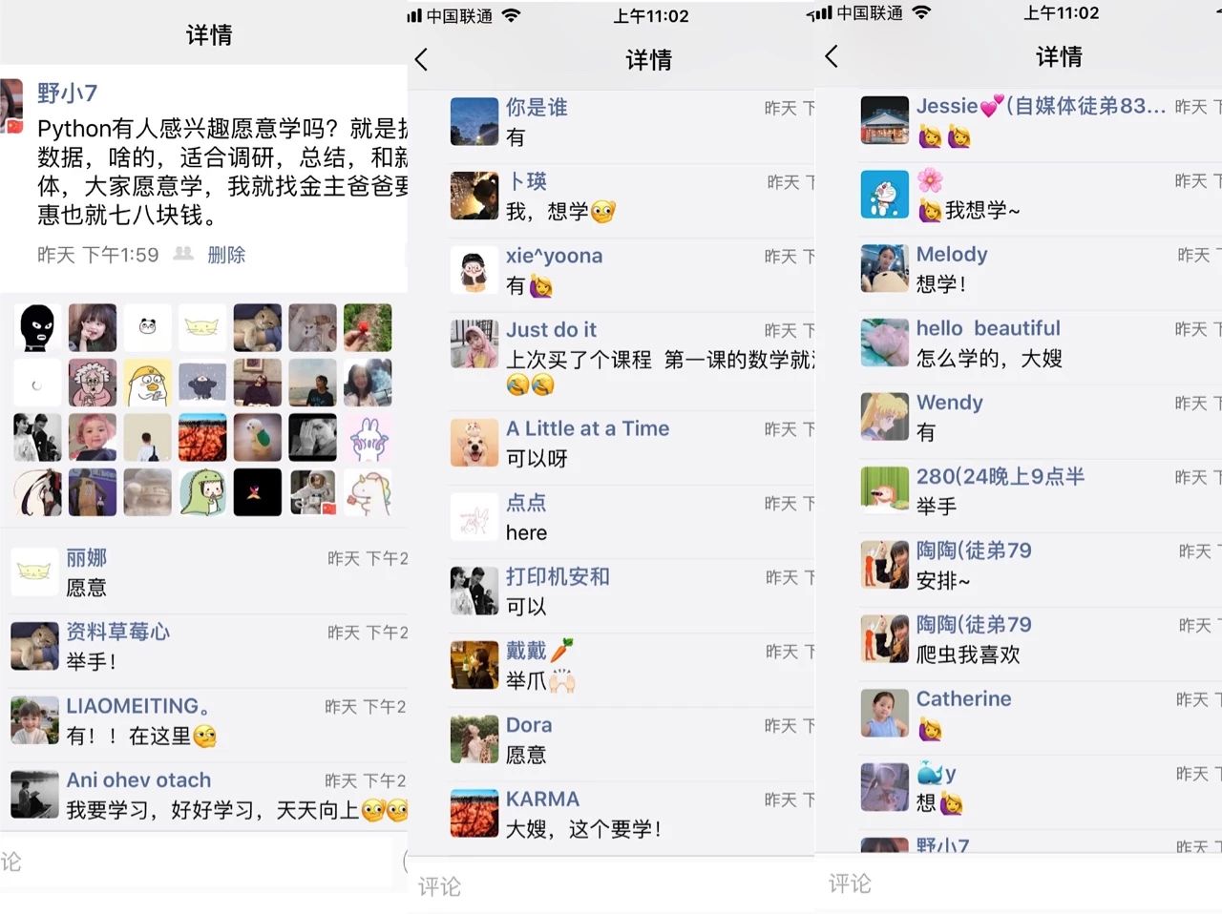Screen dimensions: 1222x914
Task: Tap the green dinosaur avatar in likes
Action: coord(202,492)
